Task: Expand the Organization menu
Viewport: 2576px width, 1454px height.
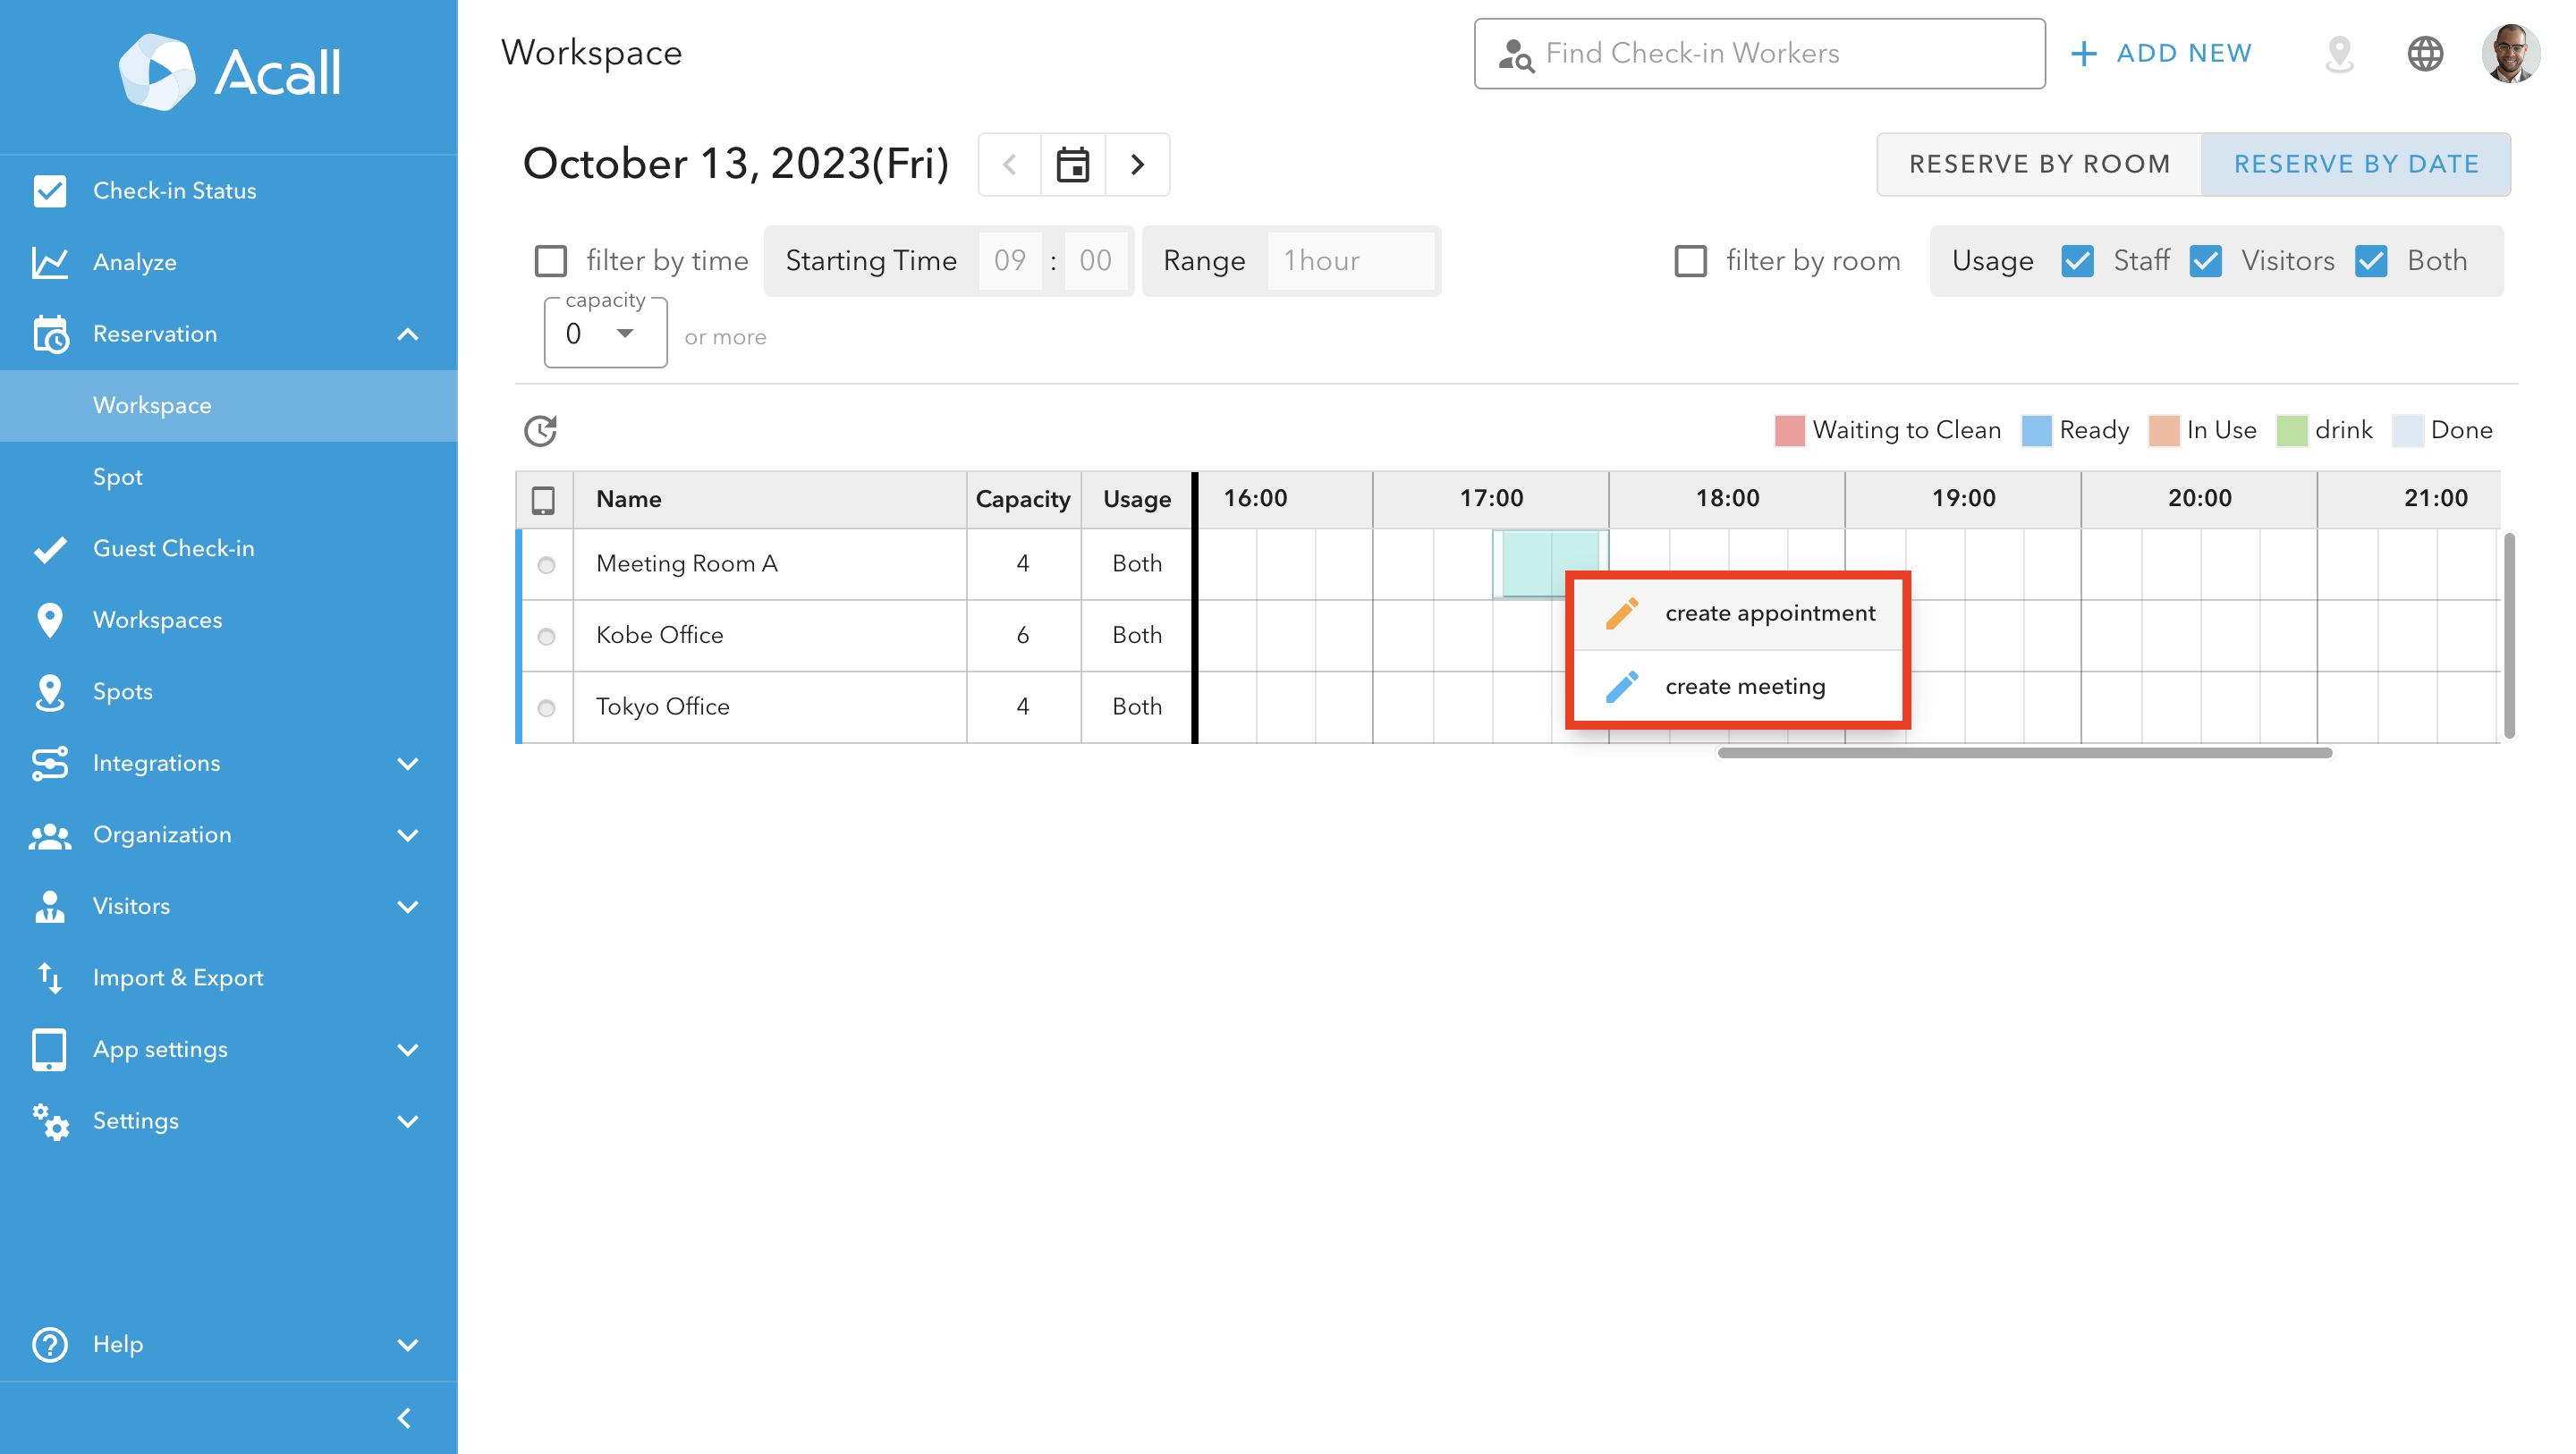Action: (162, 834)
